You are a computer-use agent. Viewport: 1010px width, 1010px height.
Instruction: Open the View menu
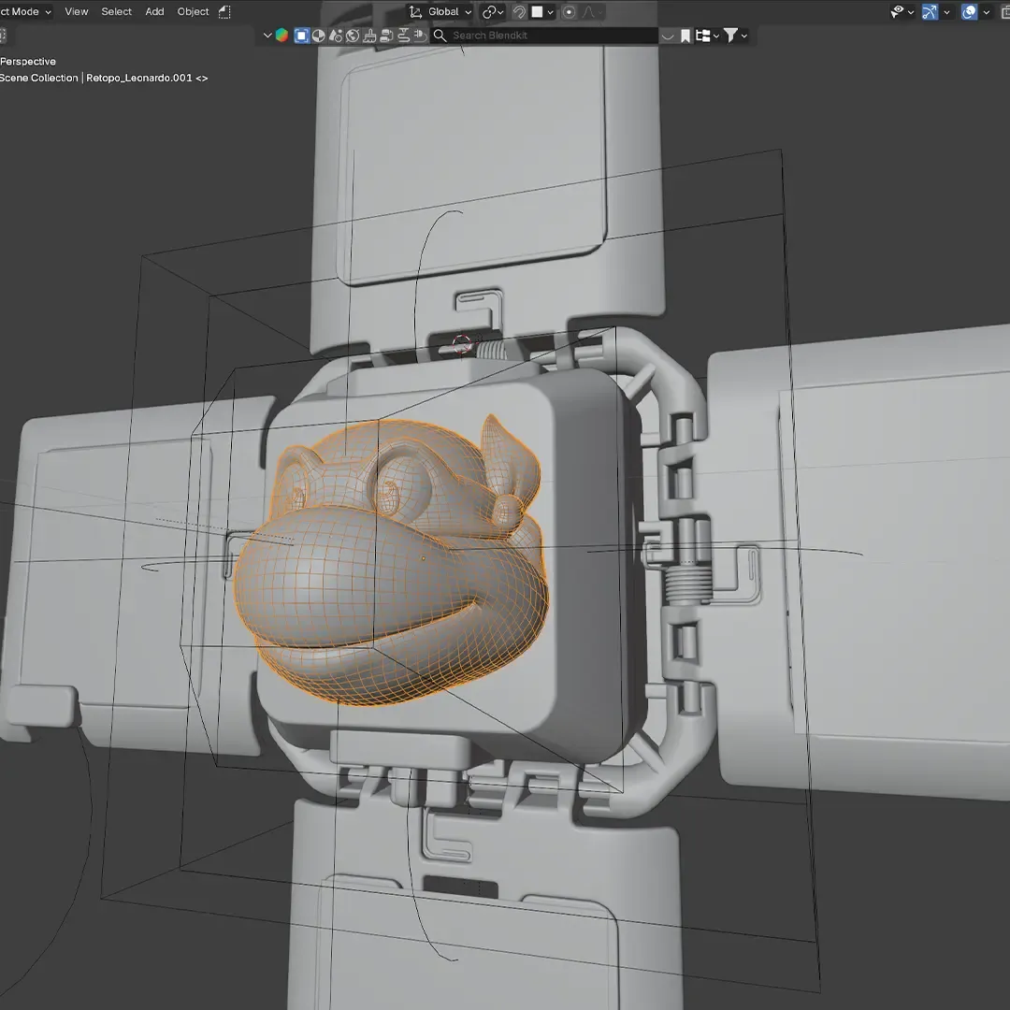77,11
